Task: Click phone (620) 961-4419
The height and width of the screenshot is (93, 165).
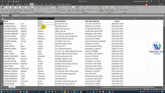Action: click(x=117, y=26)
